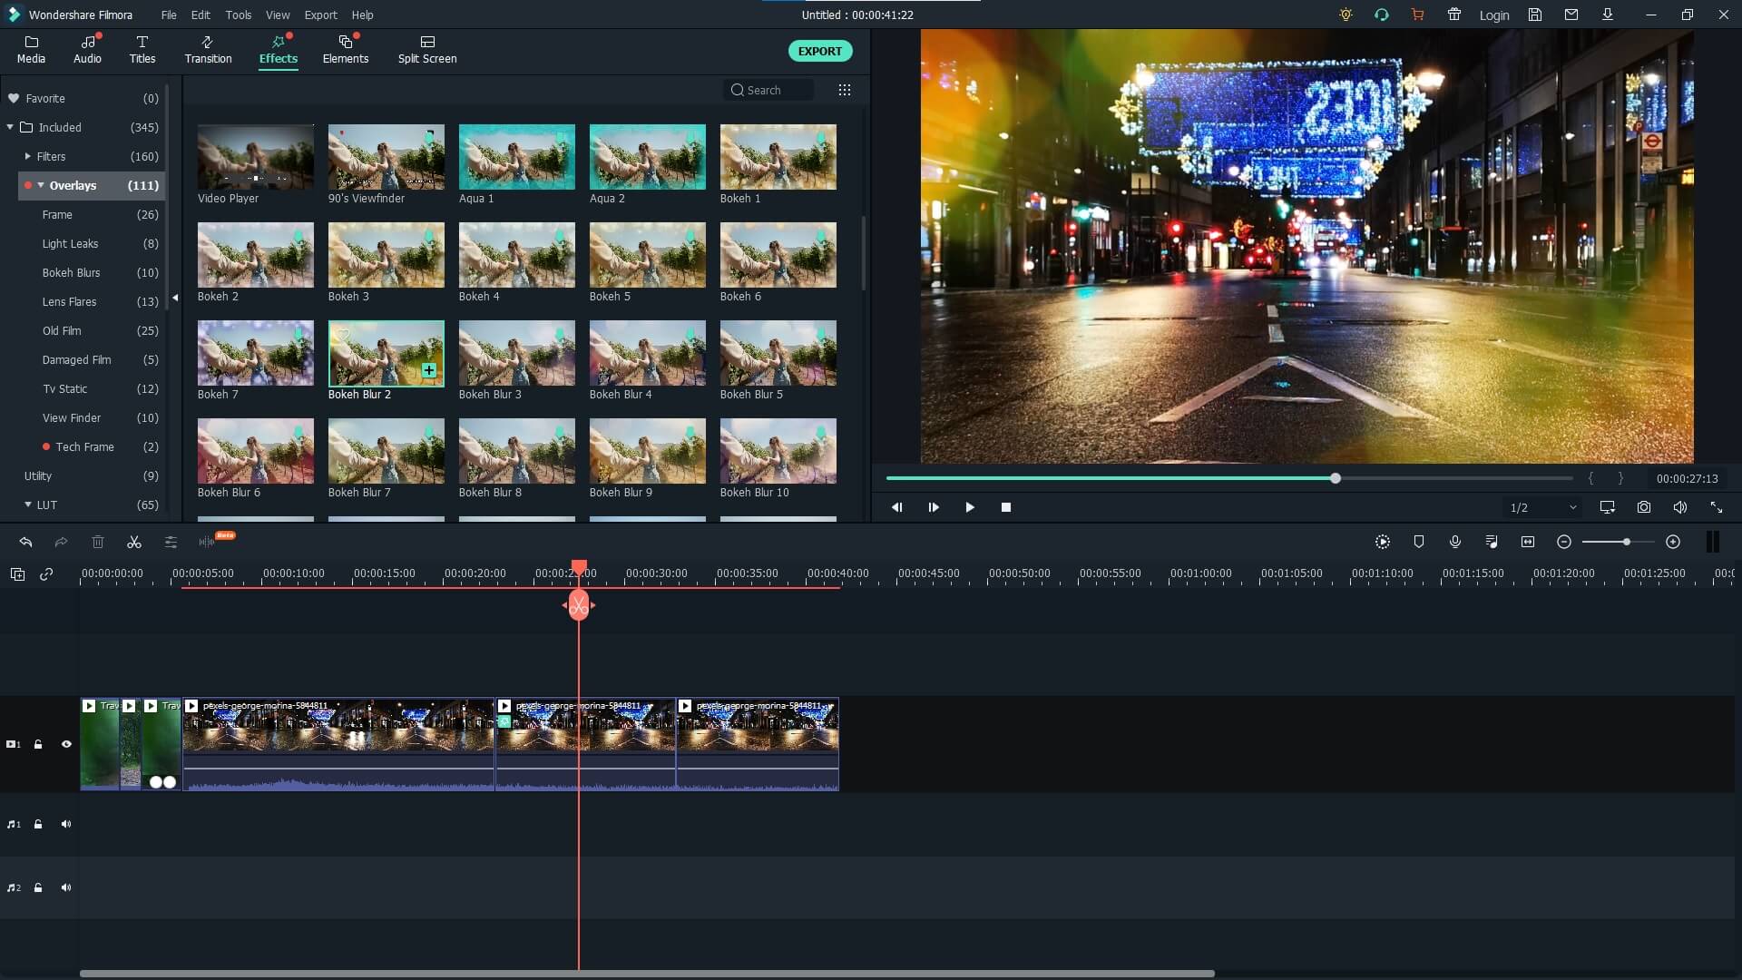This screenshot has height=980, width=1742.
Task: Click the render preview icon
Action: 1382,542
